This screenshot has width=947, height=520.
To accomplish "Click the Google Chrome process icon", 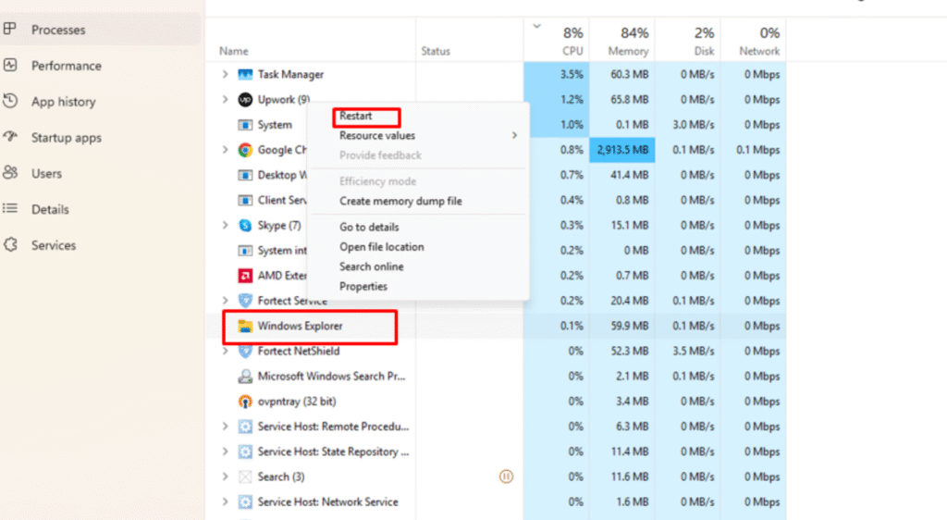I will point(244,150).
